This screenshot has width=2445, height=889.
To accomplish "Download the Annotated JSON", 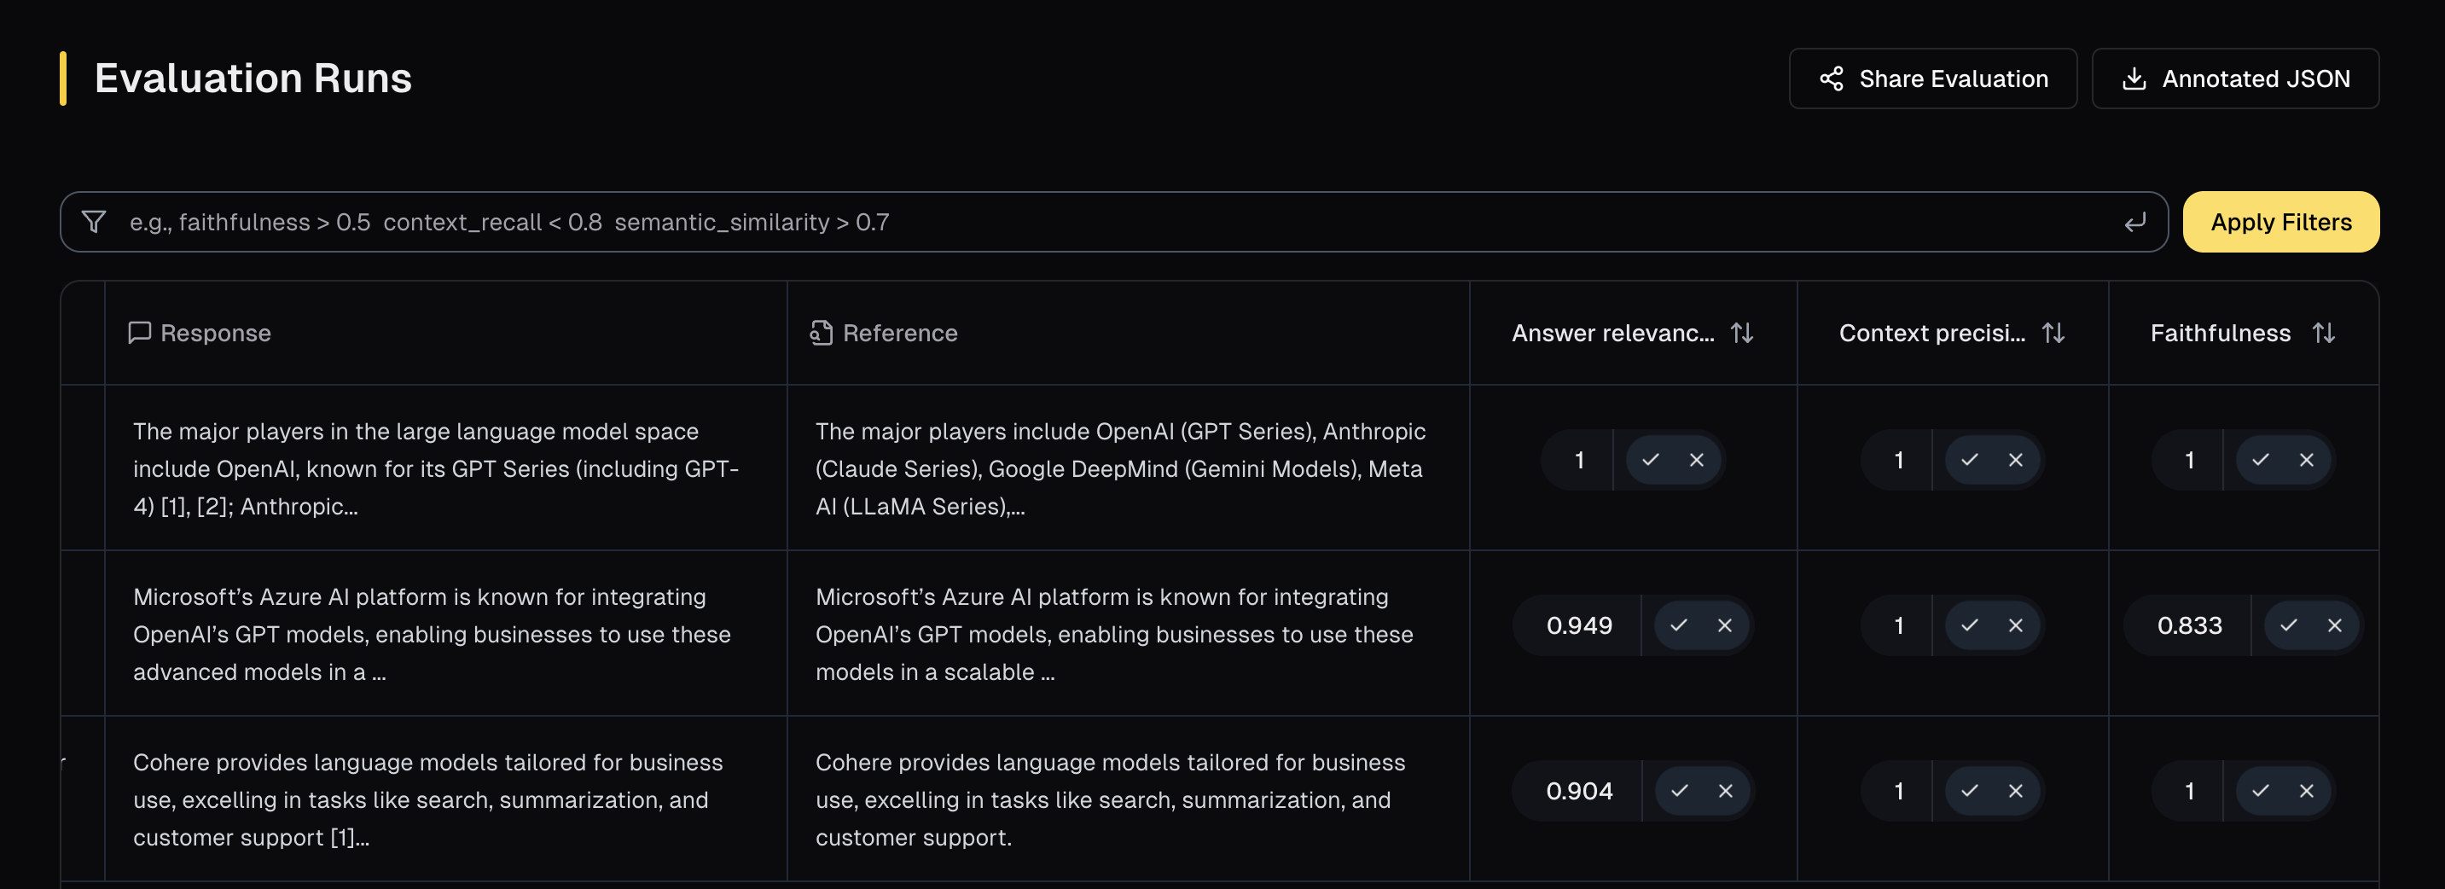I will tap(2235, 78).
